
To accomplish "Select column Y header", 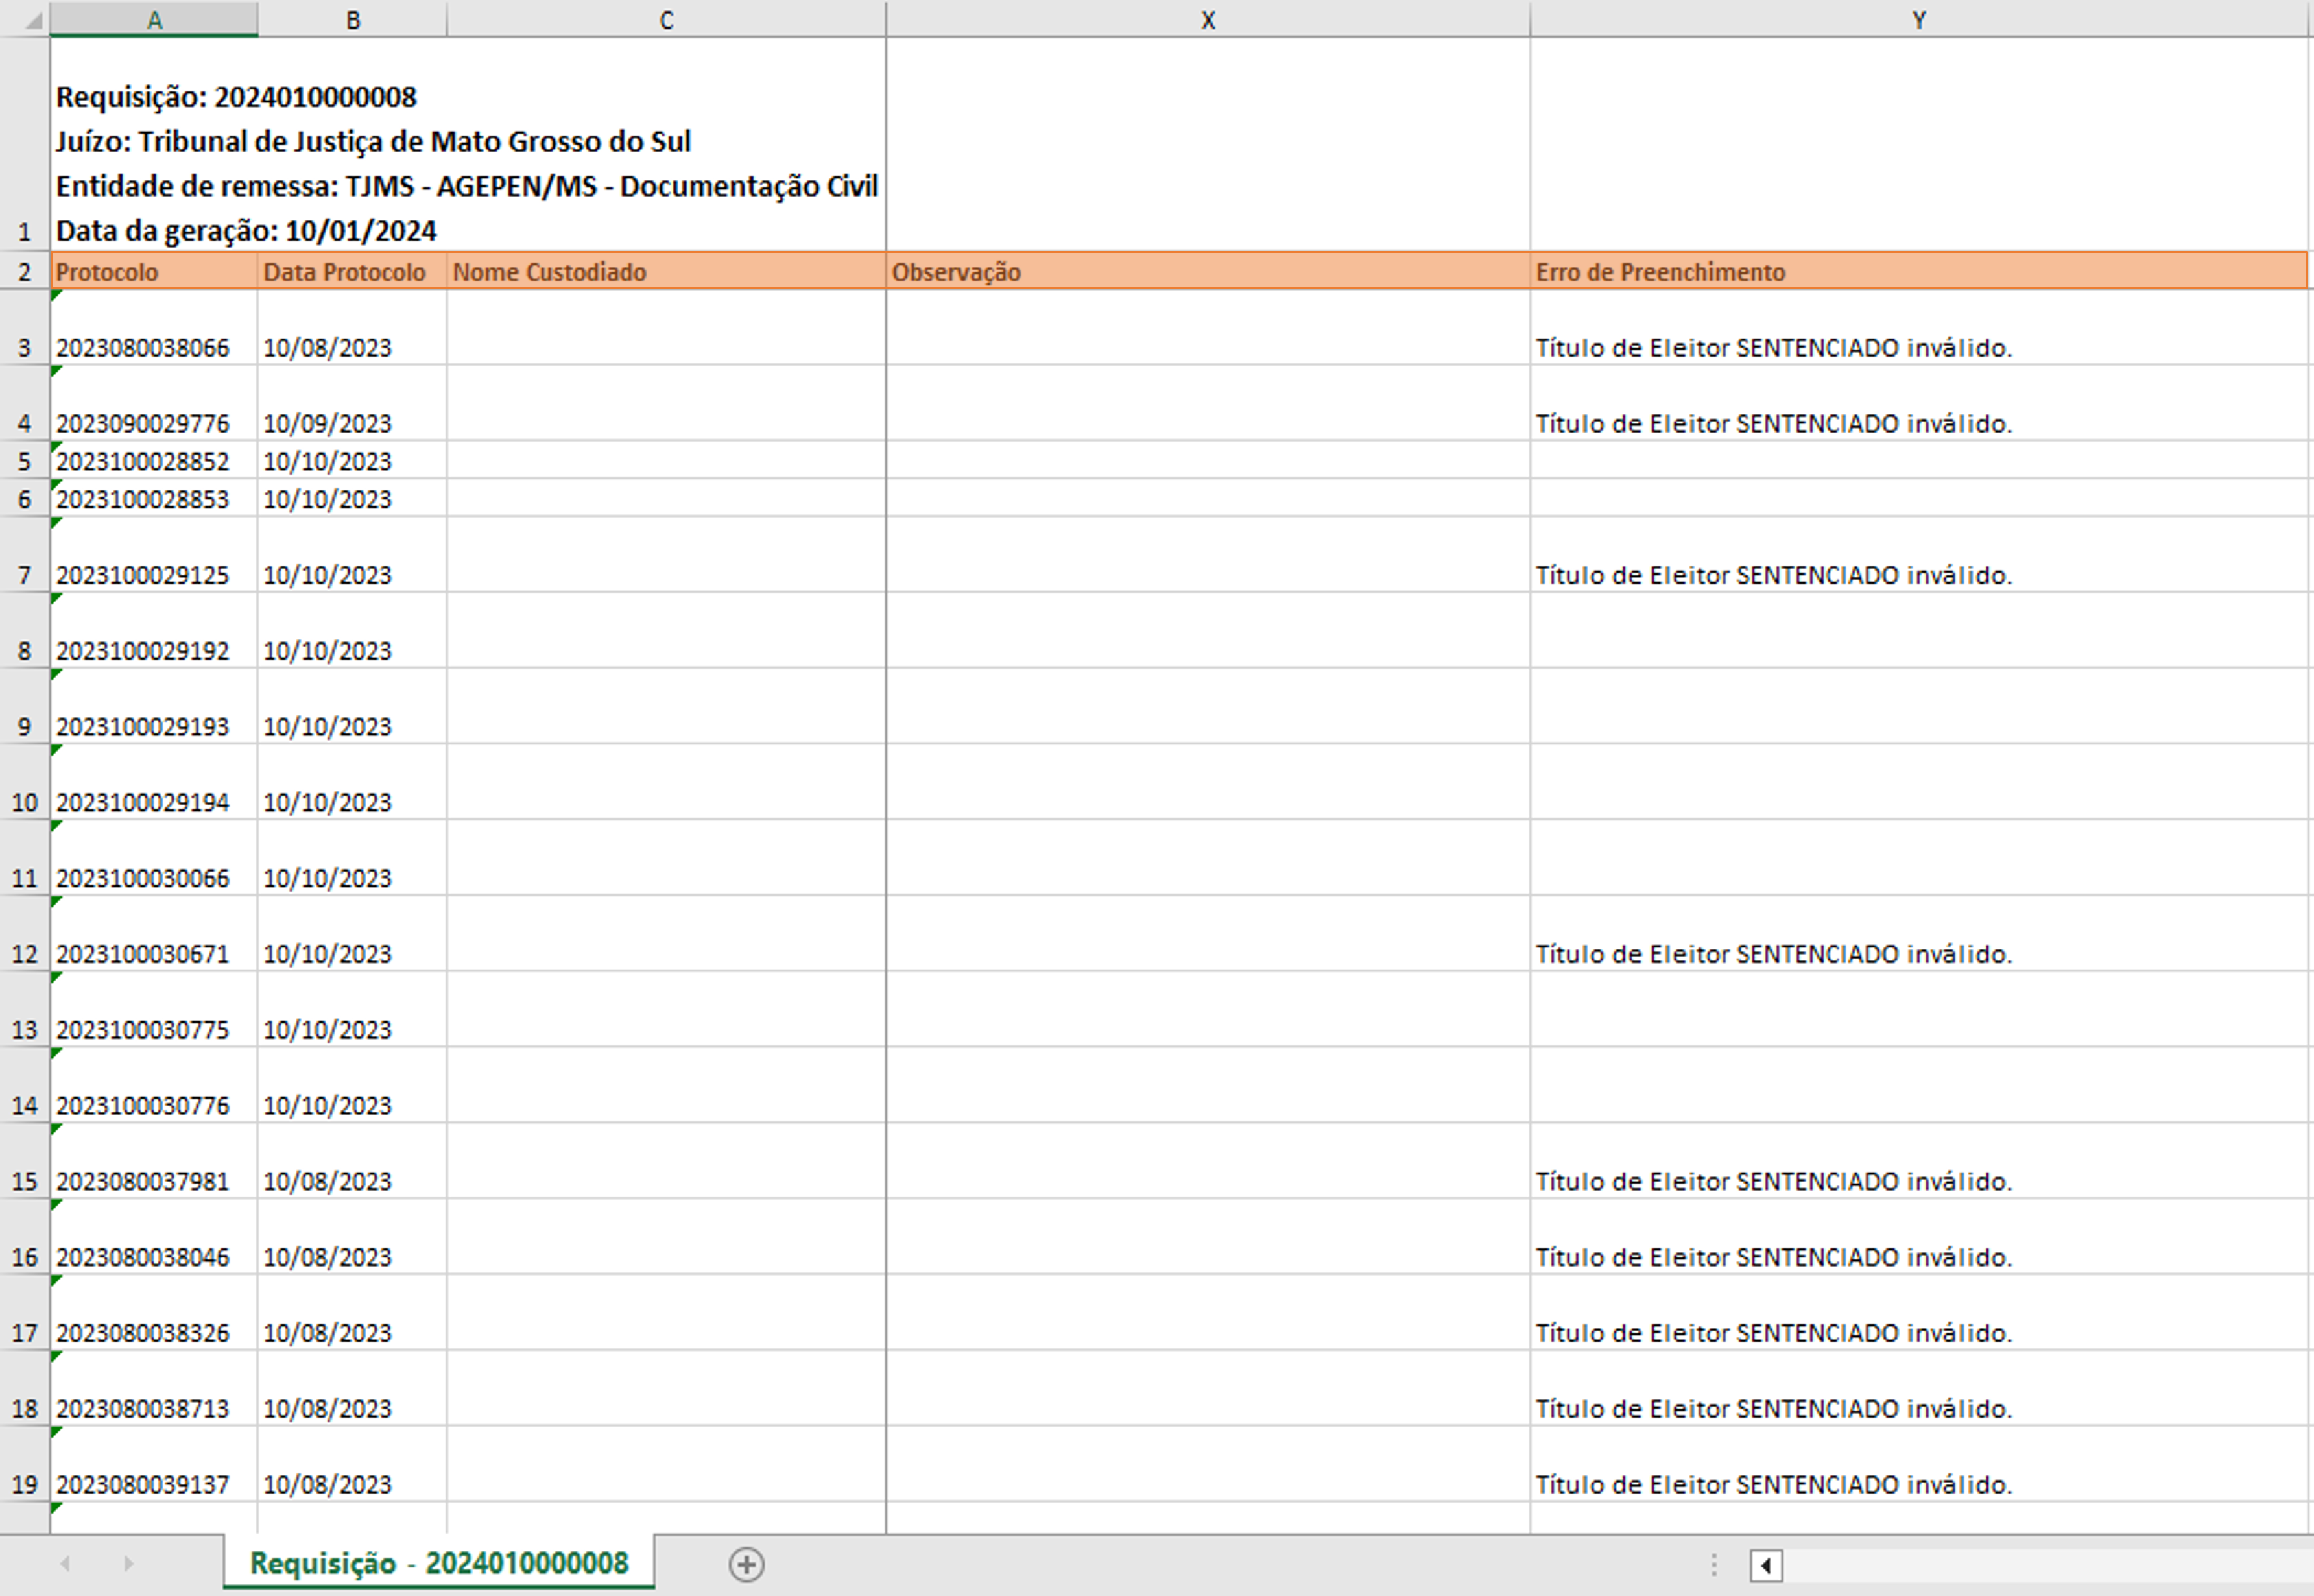I will click(x=1919, y=20).
